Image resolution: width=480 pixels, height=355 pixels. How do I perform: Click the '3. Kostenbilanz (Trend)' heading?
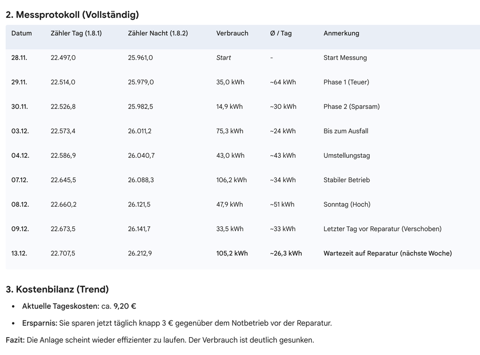(57, 289)
